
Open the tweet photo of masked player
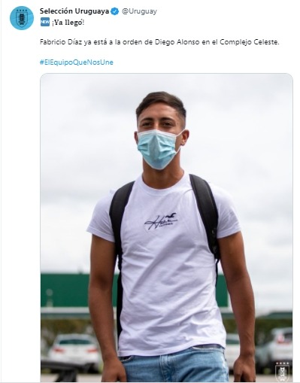(166, 227)
